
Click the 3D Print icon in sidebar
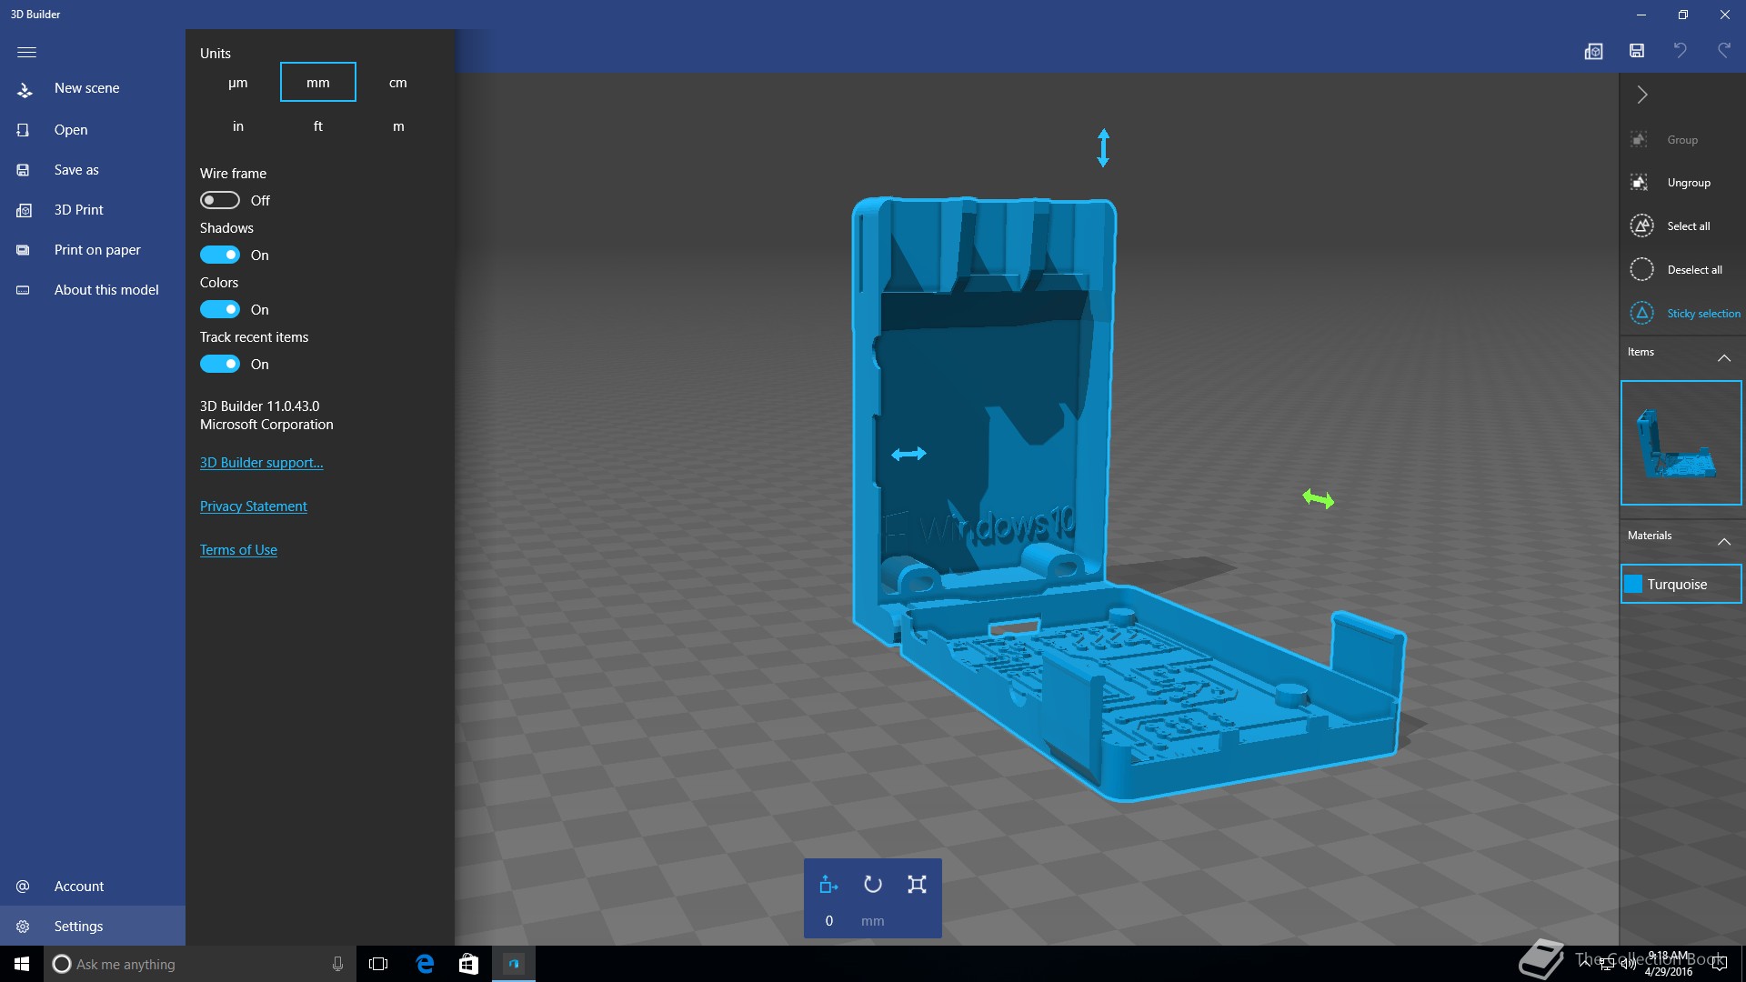pyautogui.click(x=24, y=210)
